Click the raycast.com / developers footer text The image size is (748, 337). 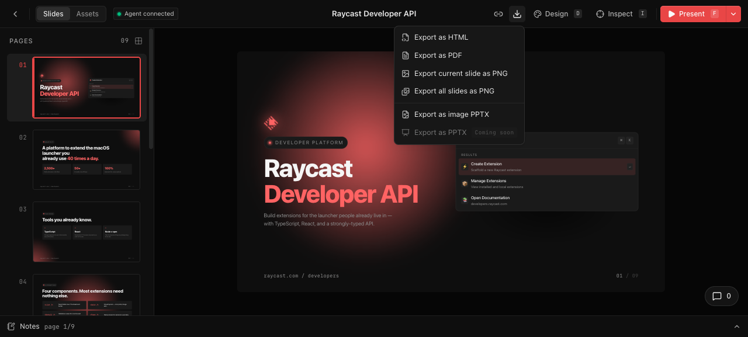point(302,276)
